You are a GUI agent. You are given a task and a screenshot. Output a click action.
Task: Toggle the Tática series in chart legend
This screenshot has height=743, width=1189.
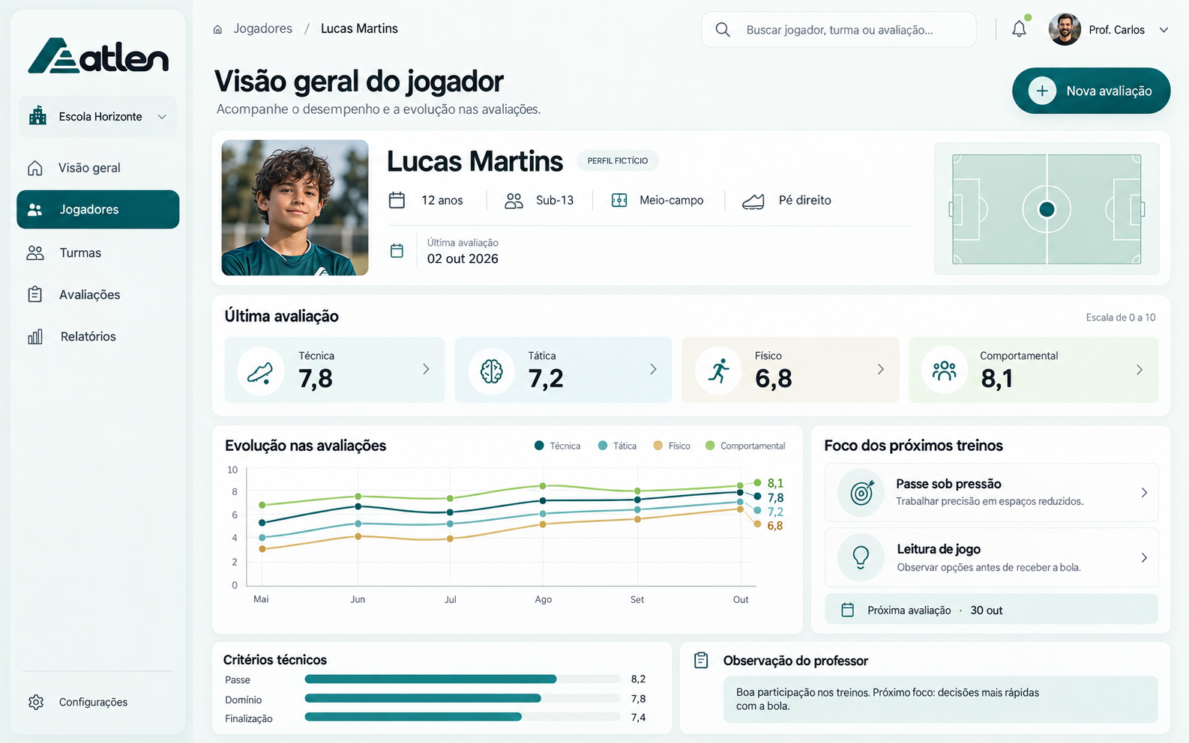pyautogui.click(x=617, y=446)
